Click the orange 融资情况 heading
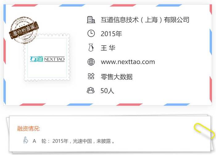Screen dimensions: 216x155 click(x=28, y=129)
